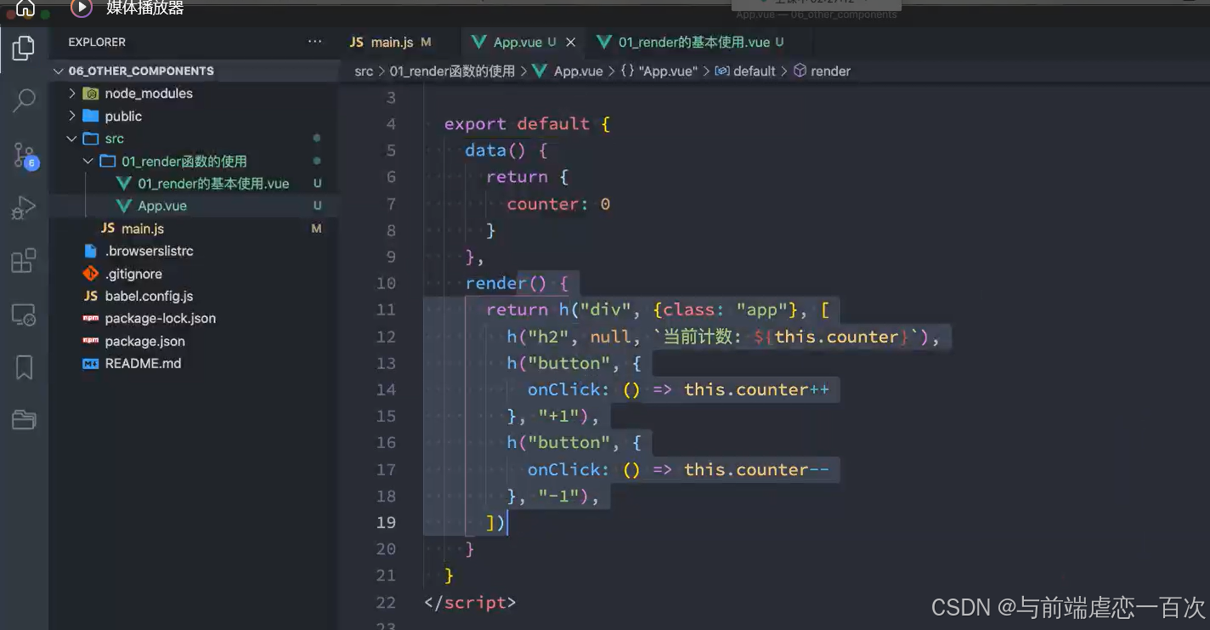The width and height of the screenshot is (1210, 630).
Task: Click 'this.counter++' on line 14
Action: click(756, 389)
